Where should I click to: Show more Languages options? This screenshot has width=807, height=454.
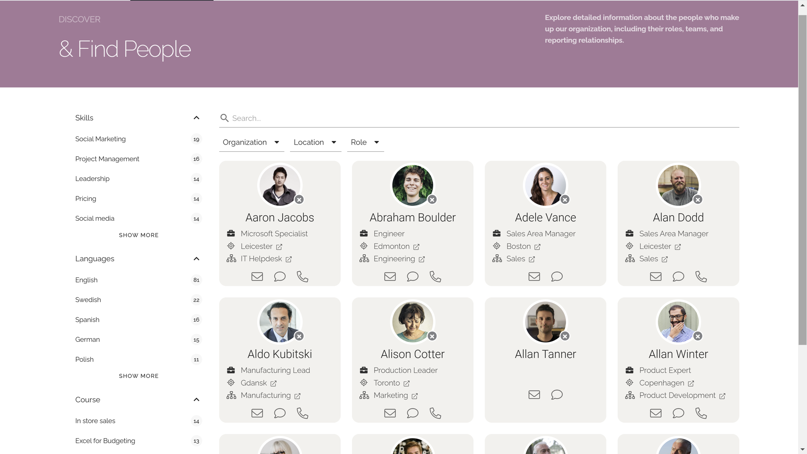[139, 376]
